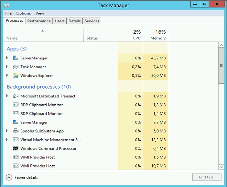
Task: Click the vertical scrollbar thumb
Action: tap(221, 66)
